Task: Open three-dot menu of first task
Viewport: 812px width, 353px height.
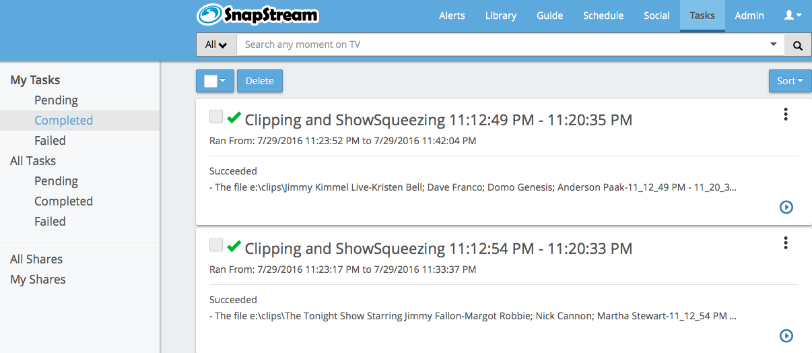Action: [x=786, y=115]
